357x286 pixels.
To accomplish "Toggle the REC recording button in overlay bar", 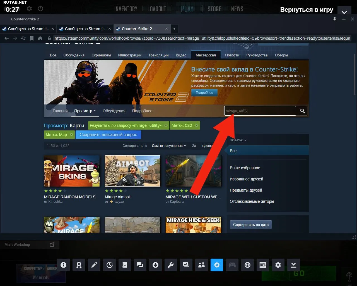I will (263, 265).
